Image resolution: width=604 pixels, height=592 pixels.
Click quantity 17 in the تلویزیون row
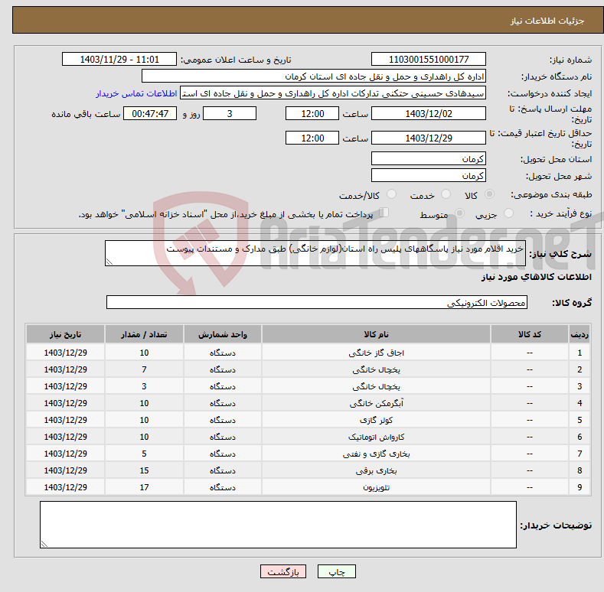coord(144,487)
